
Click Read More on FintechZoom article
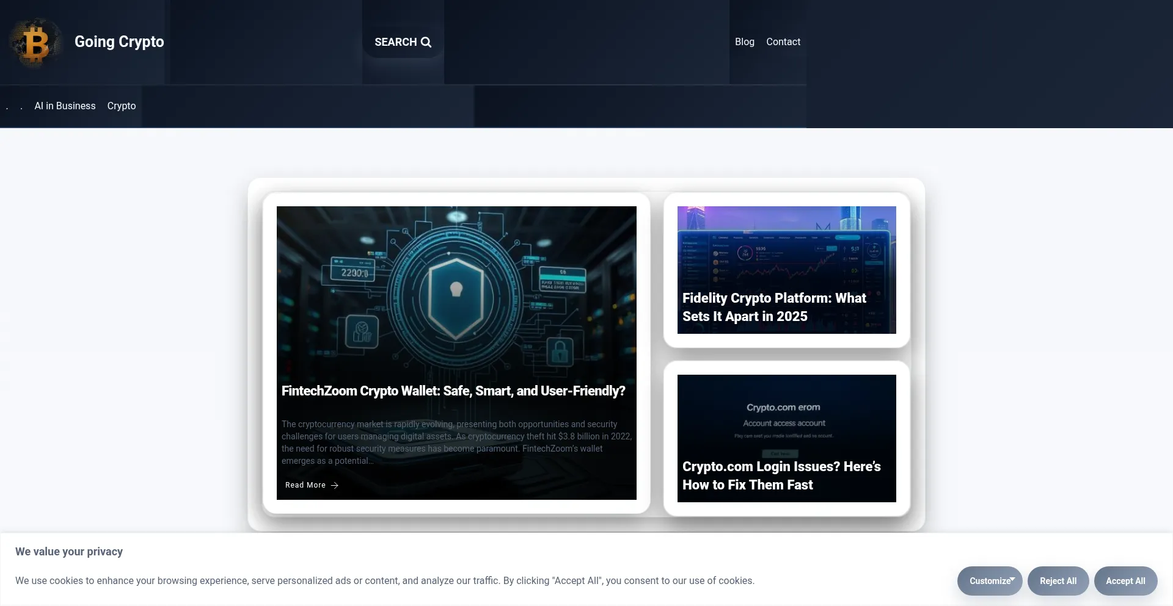[x=312, y=485]
